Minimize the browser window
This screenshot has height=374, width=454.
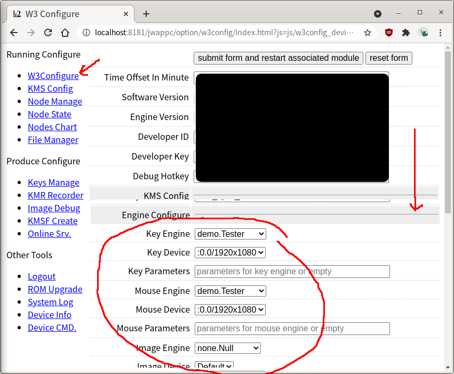pyautogui.click(x=399, y=13)
